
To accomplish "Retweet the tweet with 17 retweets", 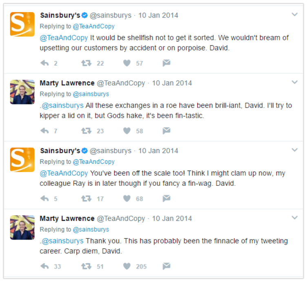I will pos(86,198).
